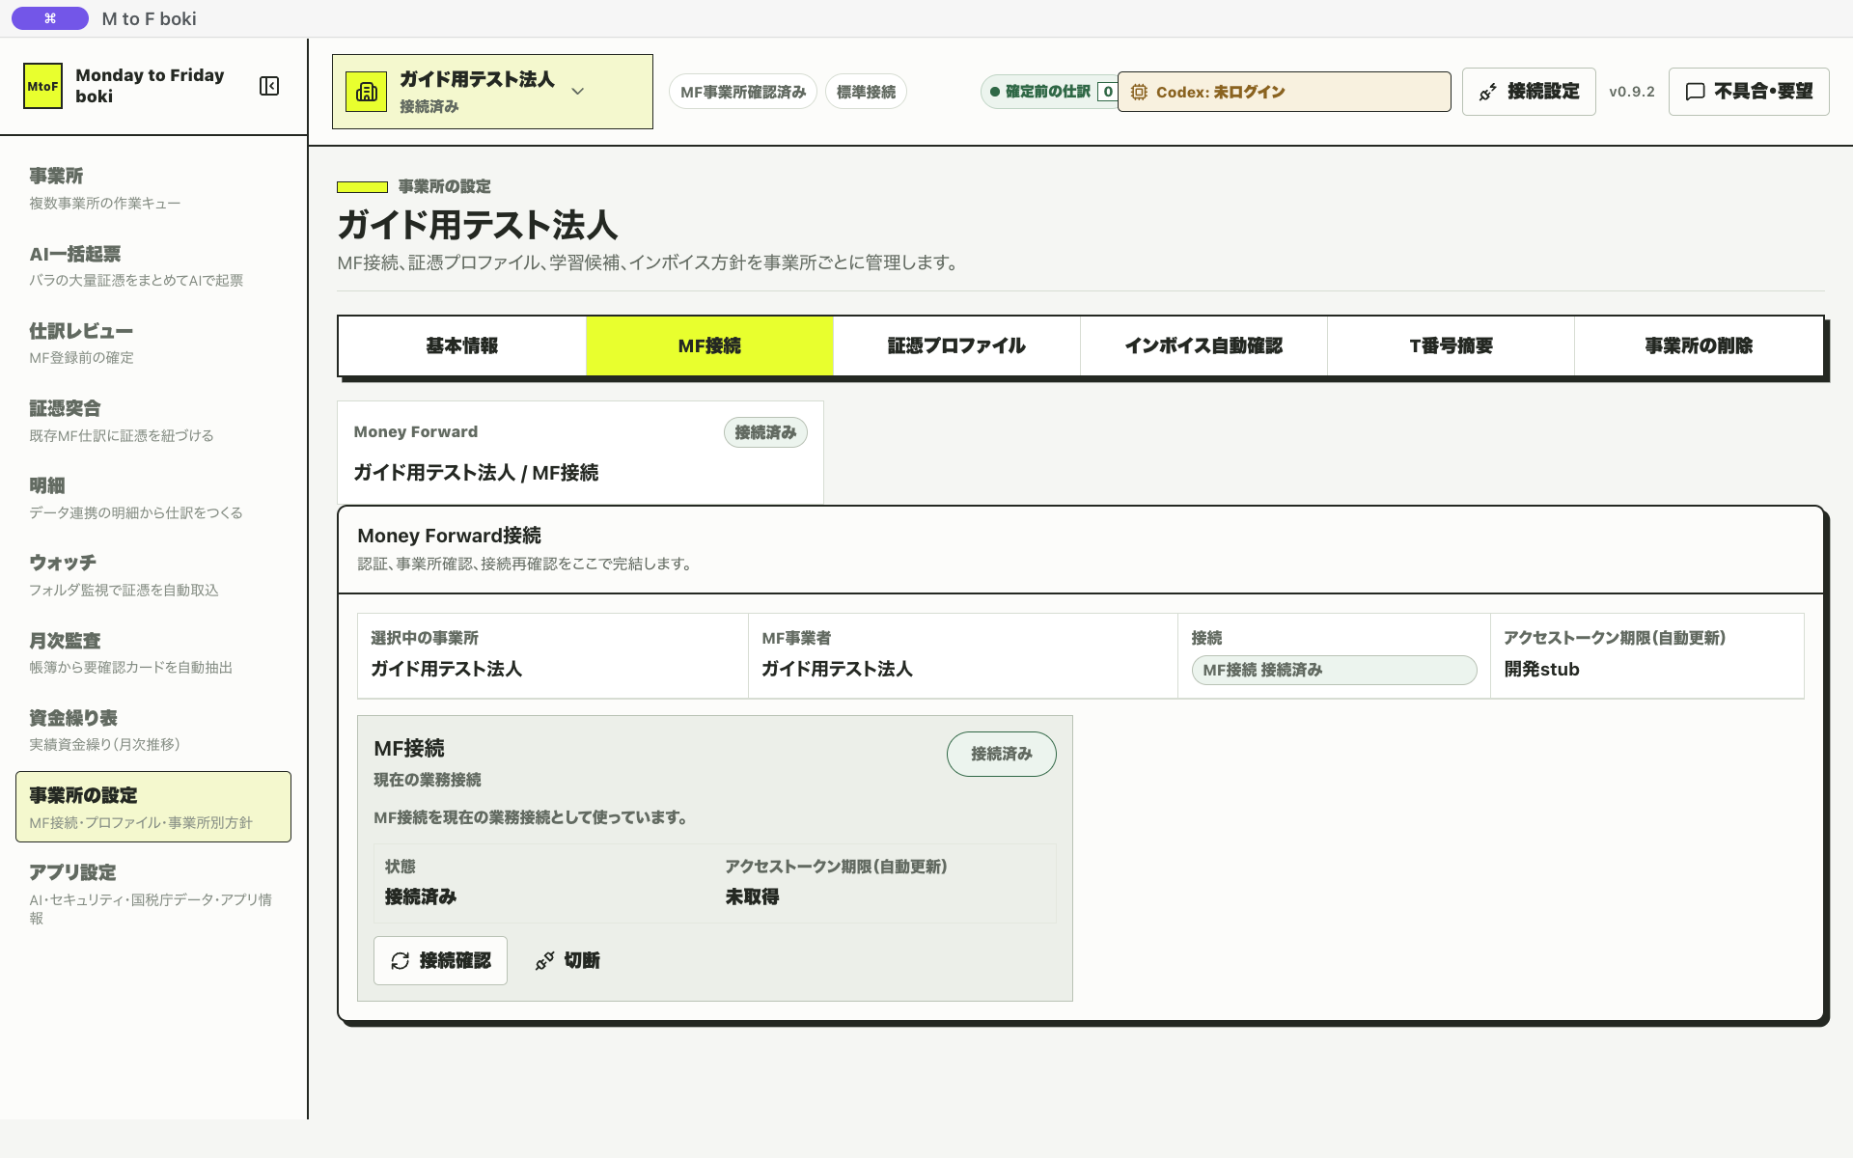
Task: Click the MF接続 接続済み status pill
Action: (x=1334, y=670)
